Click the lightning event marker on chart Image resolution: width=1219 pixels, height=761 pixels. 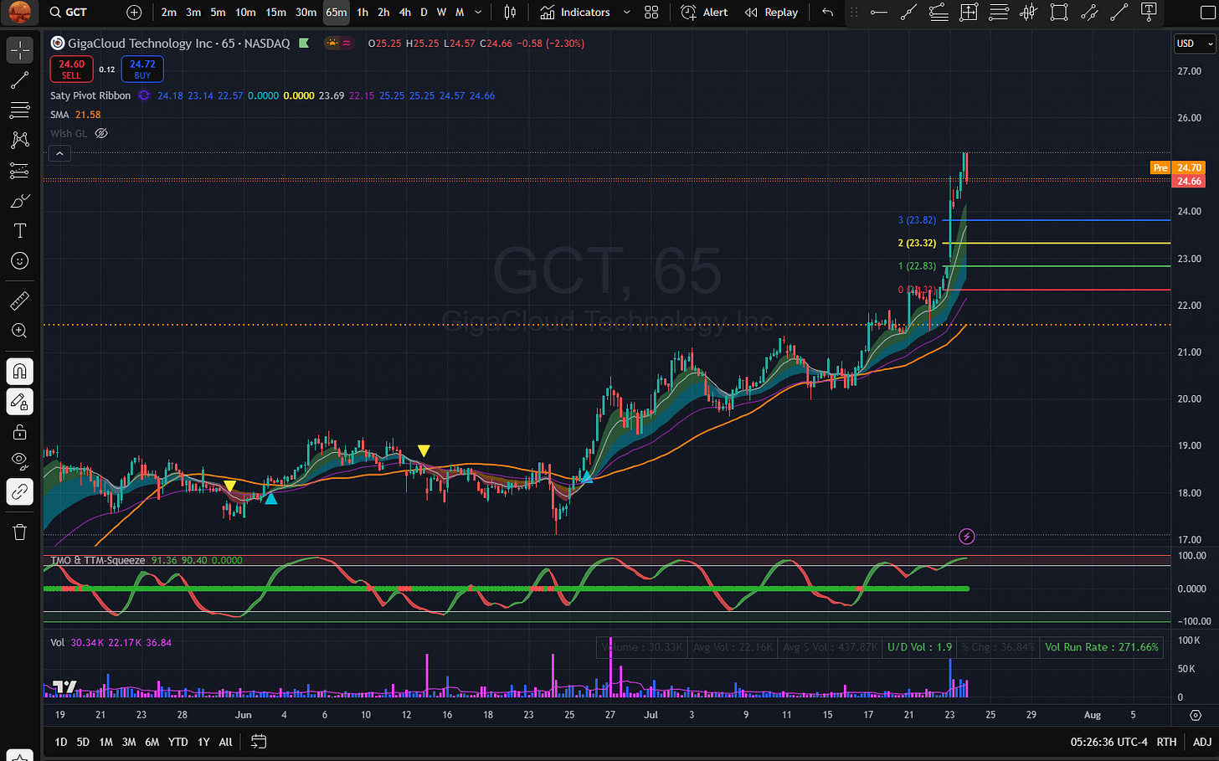tap(966, 536)
